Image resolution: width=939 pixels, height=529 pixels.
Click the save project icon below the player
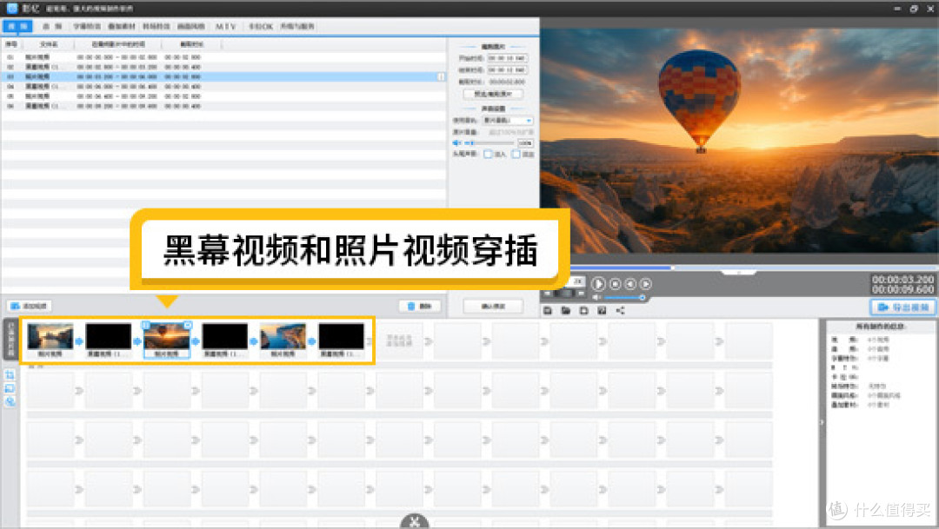tap(548, 311)
